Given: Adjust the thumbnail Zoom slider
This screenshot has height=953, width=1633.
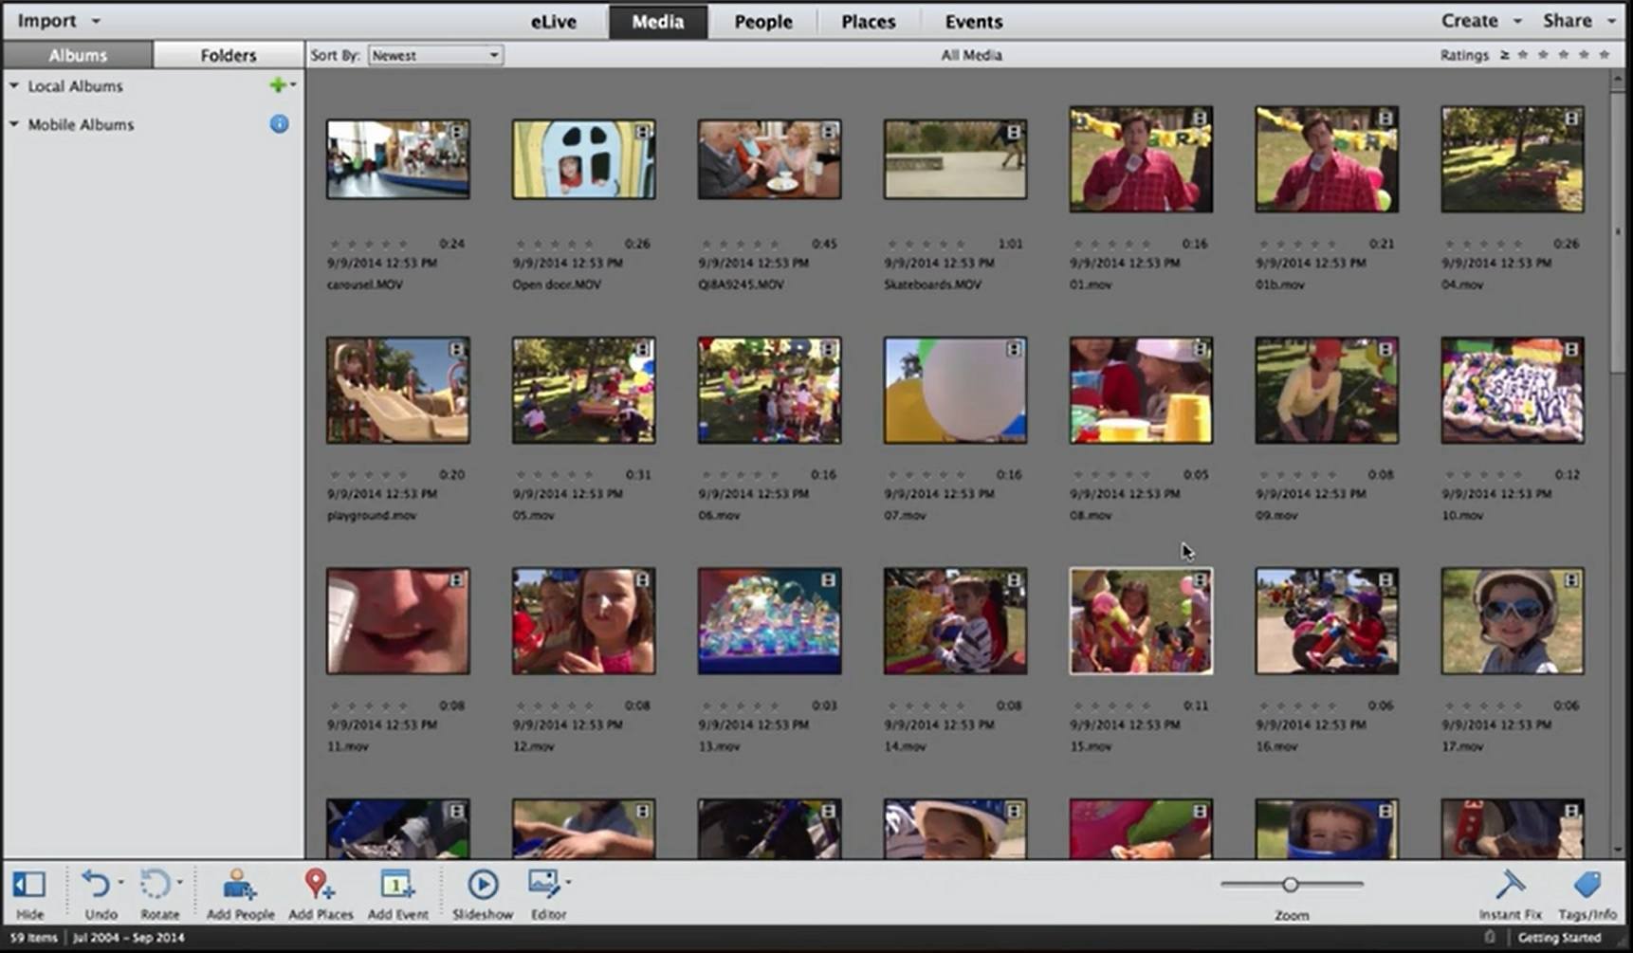Looking at the screenshot, I should pyautogui.click(x=1290, y=884).
